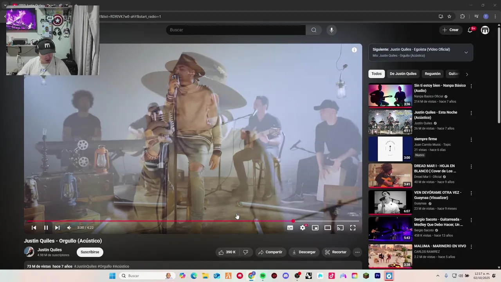Select the De Justin Quiles chip

point(403,74)
